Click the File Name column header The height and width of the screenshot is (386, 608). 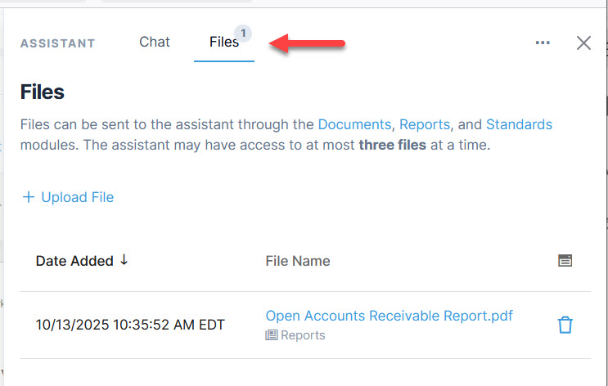(x=298, y=261)
